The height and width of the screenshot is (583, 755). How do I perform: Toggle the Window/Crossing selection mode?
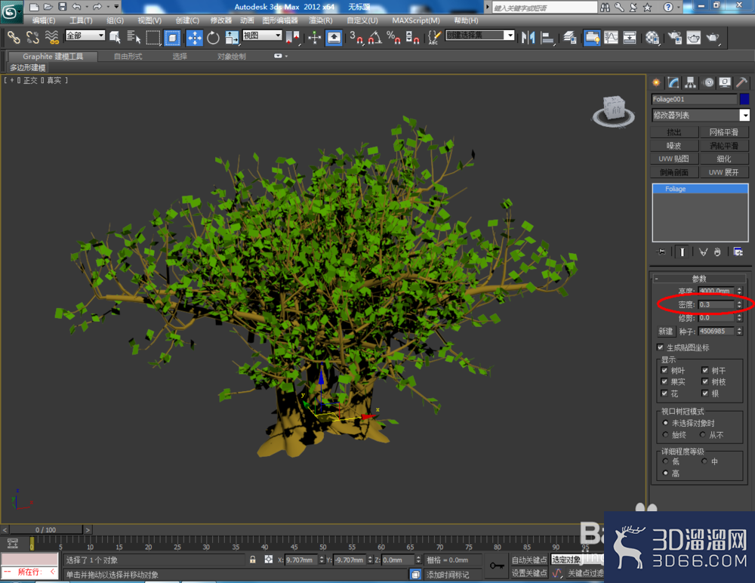click(x=172, y=37)
